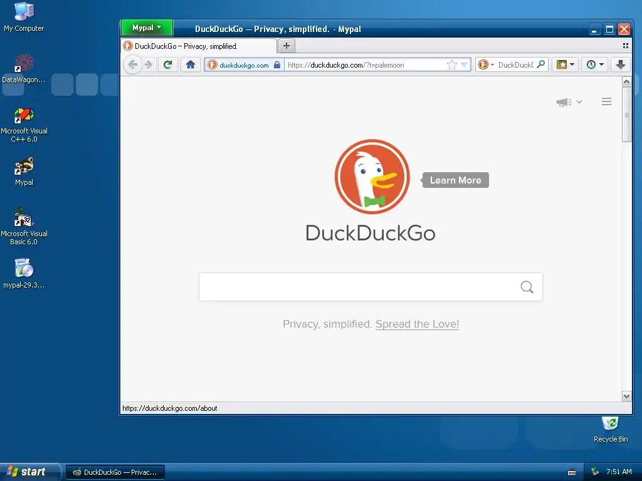The image size is (642, 481).
Task: Open the DuckDuckGo megaphone announcements dropdown
Action: [569, 102]
